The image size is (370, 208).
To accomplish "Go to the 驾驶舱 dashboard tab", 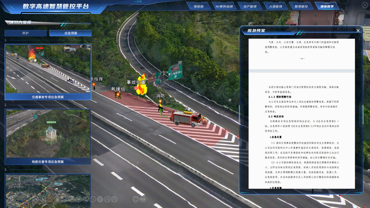I will (x=198, y=6).
